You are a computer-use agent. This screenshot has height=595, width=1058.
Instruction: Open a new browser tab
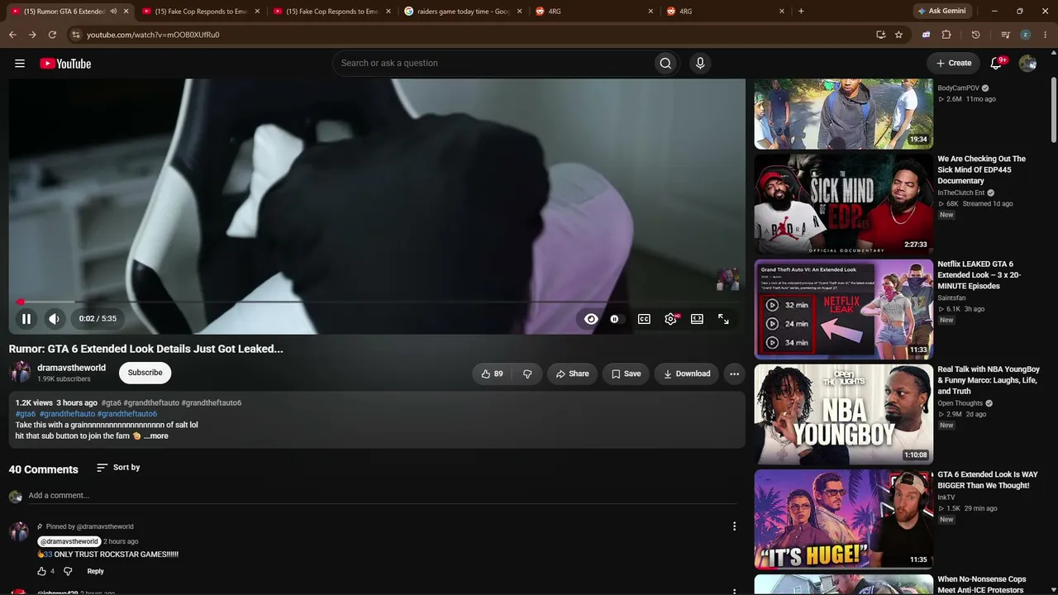(x=801, y=12)
